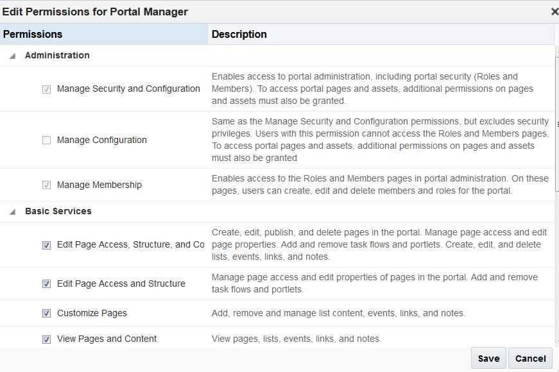
Task: Click the Customize Pages permission label
Action: pos(92,314)
